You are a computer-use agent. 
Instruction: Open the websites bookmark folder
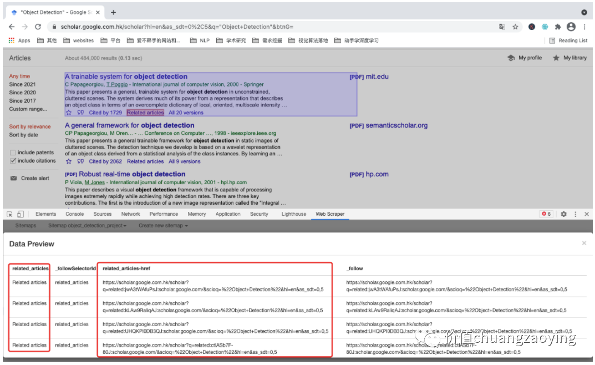coord(79,40)
